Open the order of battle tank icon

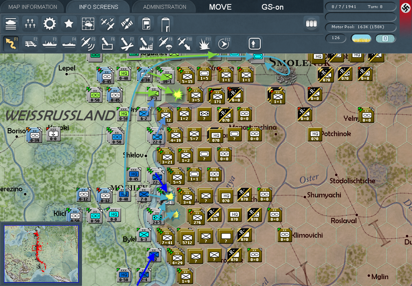pyautogui.click(x=11, y=24)
